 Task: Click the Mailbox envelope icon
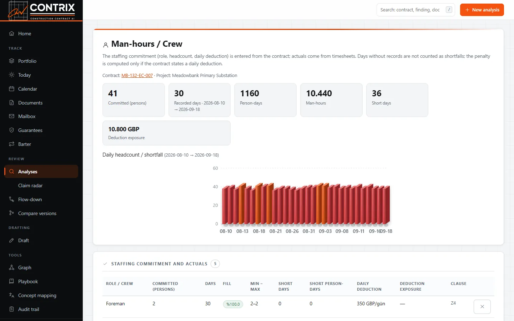11,116
